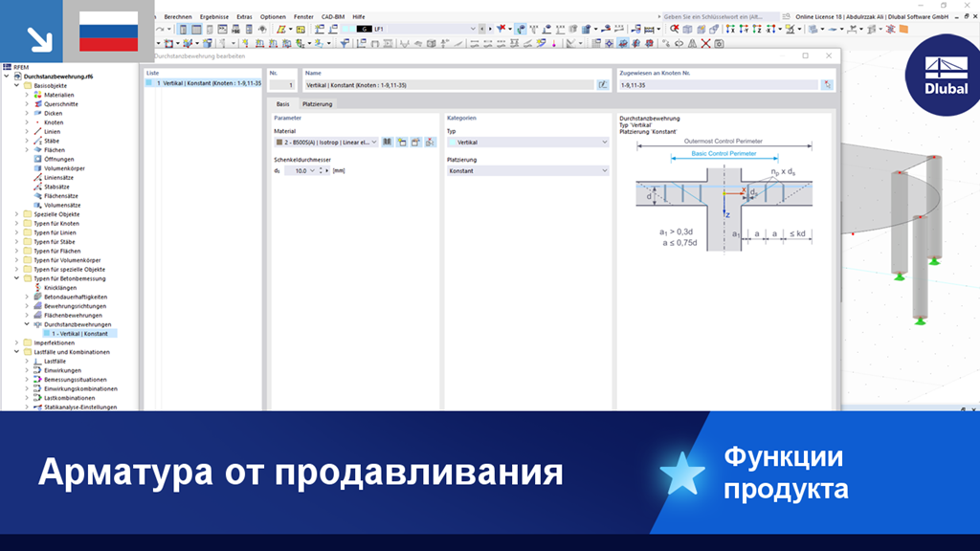Image resolution: width=980 pixels, height=551 pixels.
Task: Click the red X delete toolbar icon
Action: (705, 43)
